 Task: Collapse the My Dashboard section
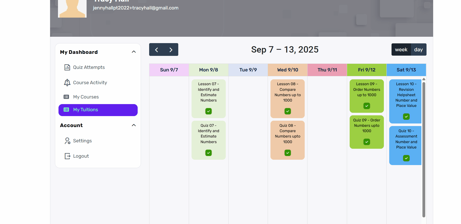[134, 52]
